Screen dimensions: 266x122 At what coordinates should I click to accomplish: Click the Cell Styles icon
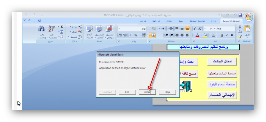point(89,29)
